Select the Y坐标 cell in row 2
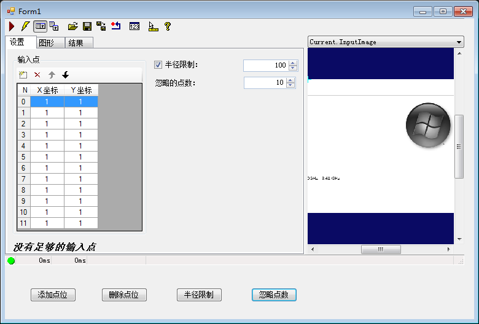479x324 pixels. (x=81, y=124)
